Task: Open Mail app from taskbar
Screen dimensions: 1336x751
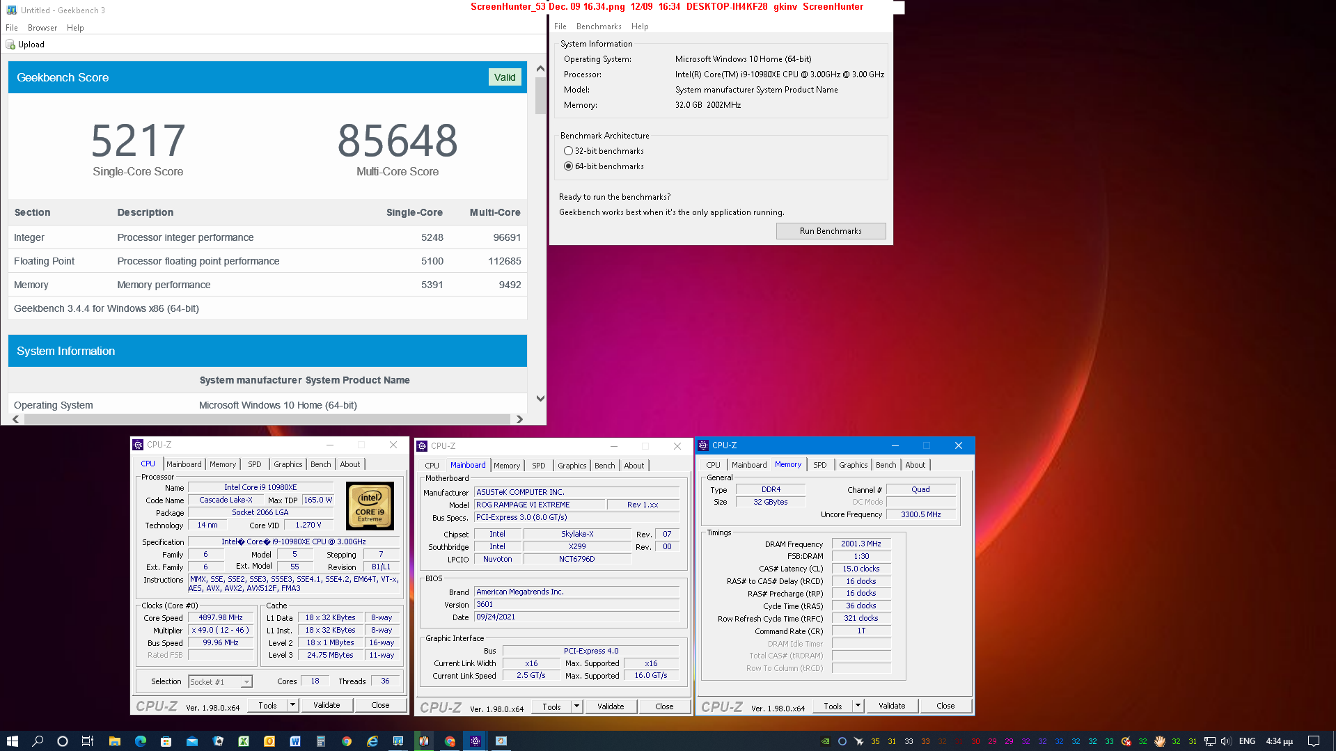Action: (192, 741)
